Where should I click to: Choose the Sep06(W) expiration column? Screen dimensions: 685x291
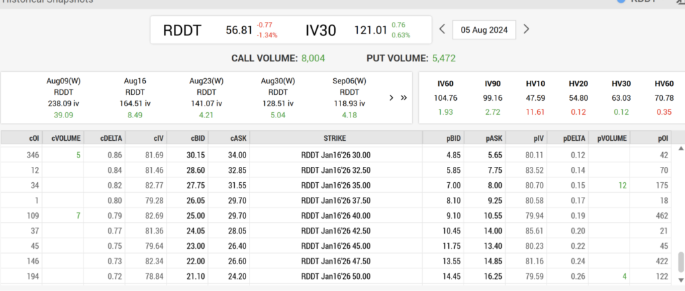point(349,98)
